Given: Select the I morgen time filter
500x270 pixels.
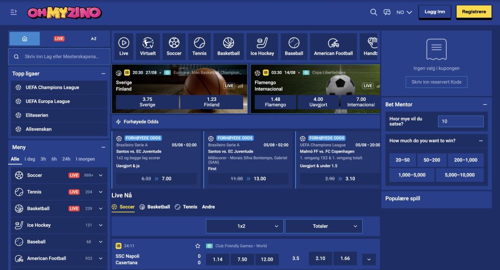Looking at the screenshot, I should (x=85, y=159).
